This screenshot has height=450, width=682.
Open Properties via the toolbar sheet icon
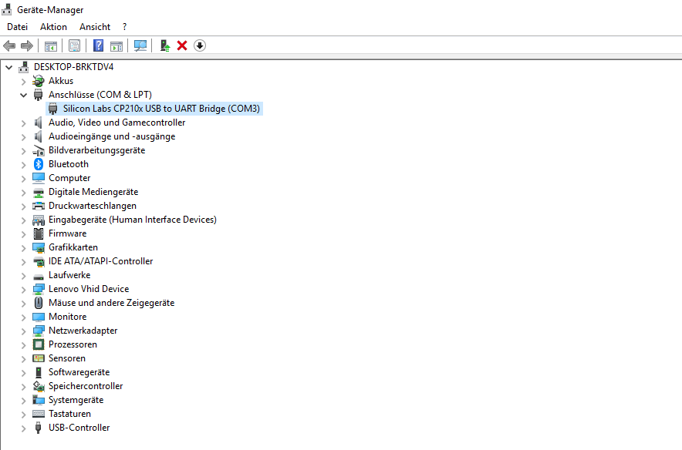tap(74, 45)
